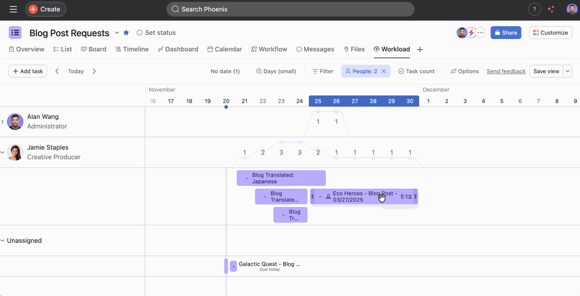Star the Blog Post Requests project
Screen dimensions: 580x296
126,33
